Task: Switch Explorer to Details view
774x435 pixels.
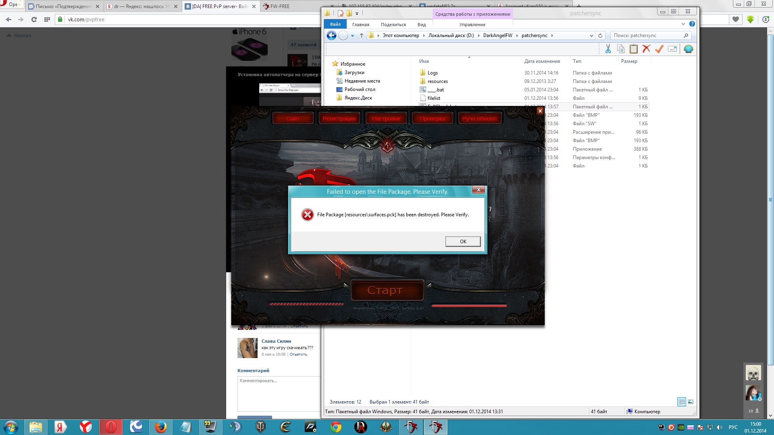Action: [x=682, y=402]
